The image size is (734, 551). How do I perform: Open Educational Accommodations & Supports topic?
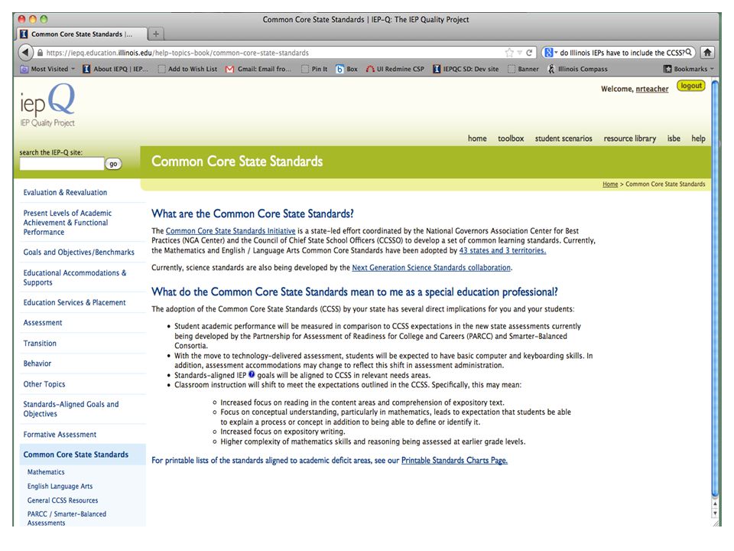75,277
